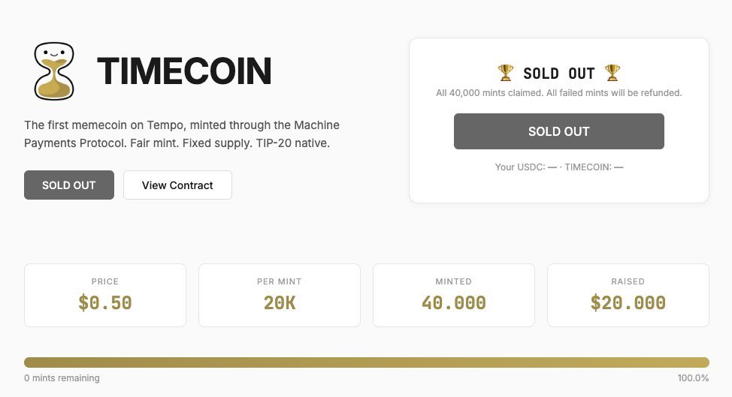This screenshot has height=397, width=732.
Task: Click the 100.0% progress percentage label
Action: [x=693, y=378]
